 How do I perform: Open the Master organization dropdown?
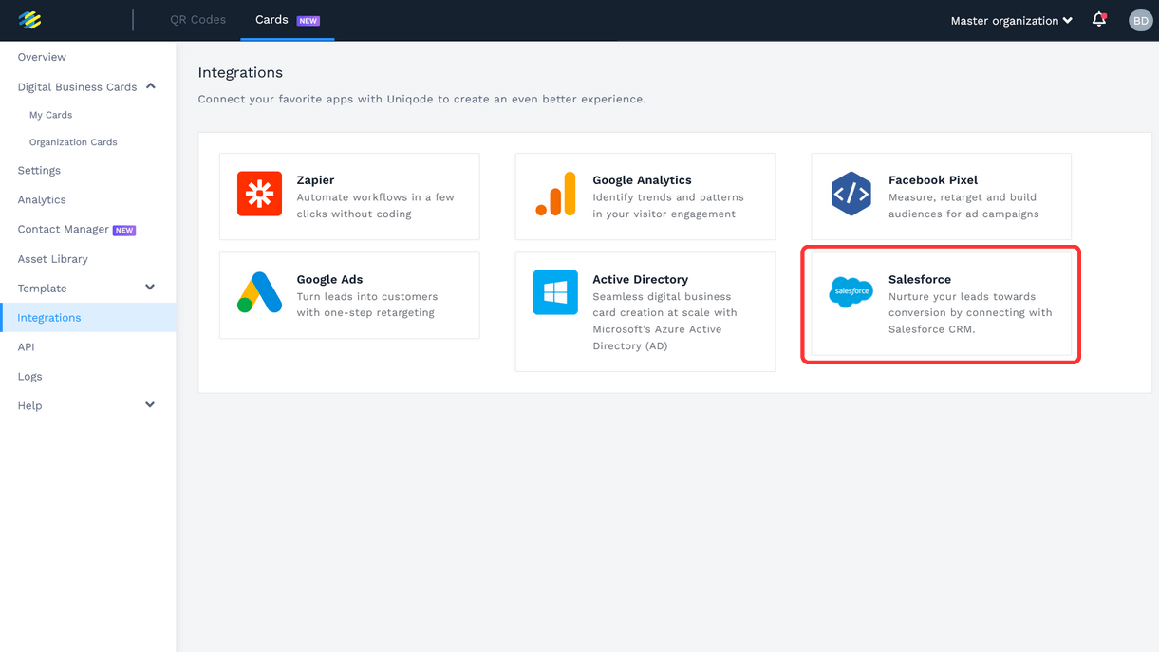tap(1011, 20)
